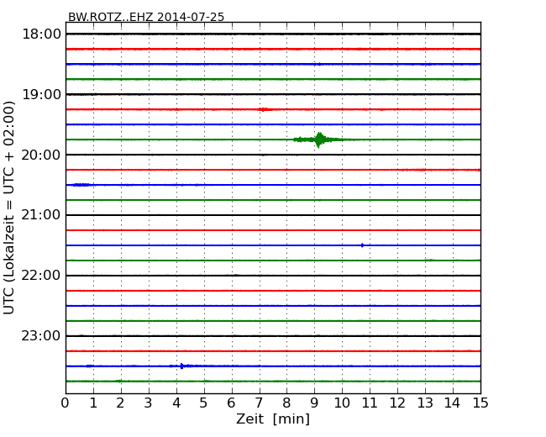Click the 14 minute tick label

pos(452,403)
